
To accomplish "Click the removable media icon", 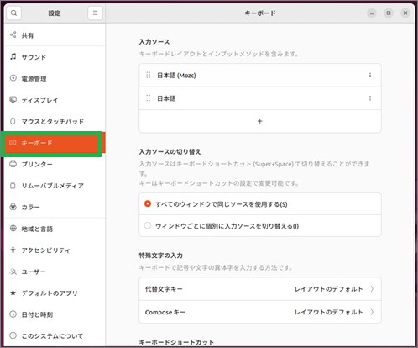I will [13, 185].
